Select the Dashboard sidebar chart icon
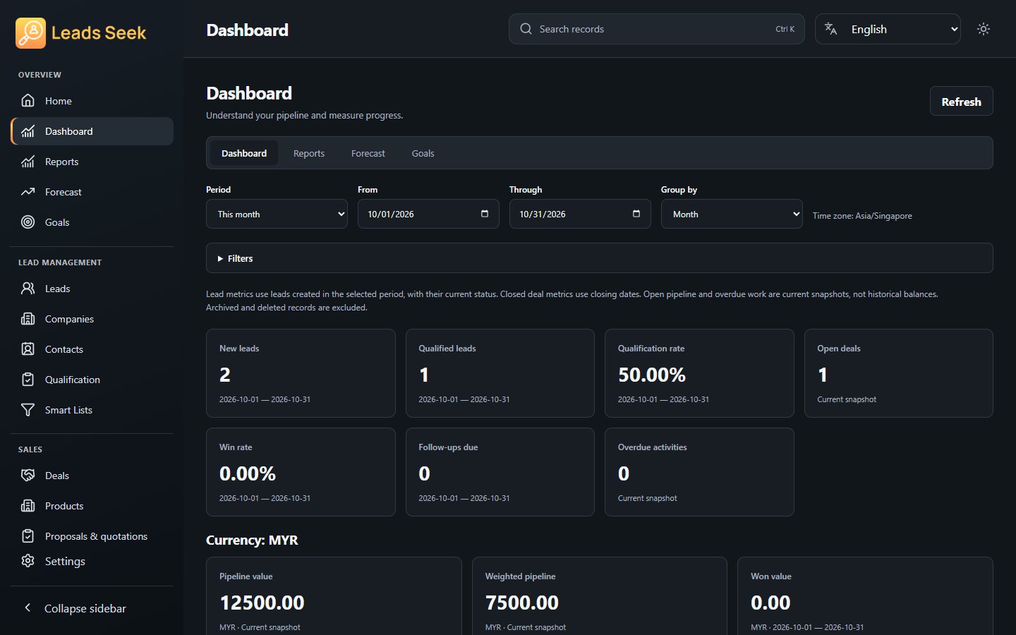The image size is (1016, 635). 28,131
